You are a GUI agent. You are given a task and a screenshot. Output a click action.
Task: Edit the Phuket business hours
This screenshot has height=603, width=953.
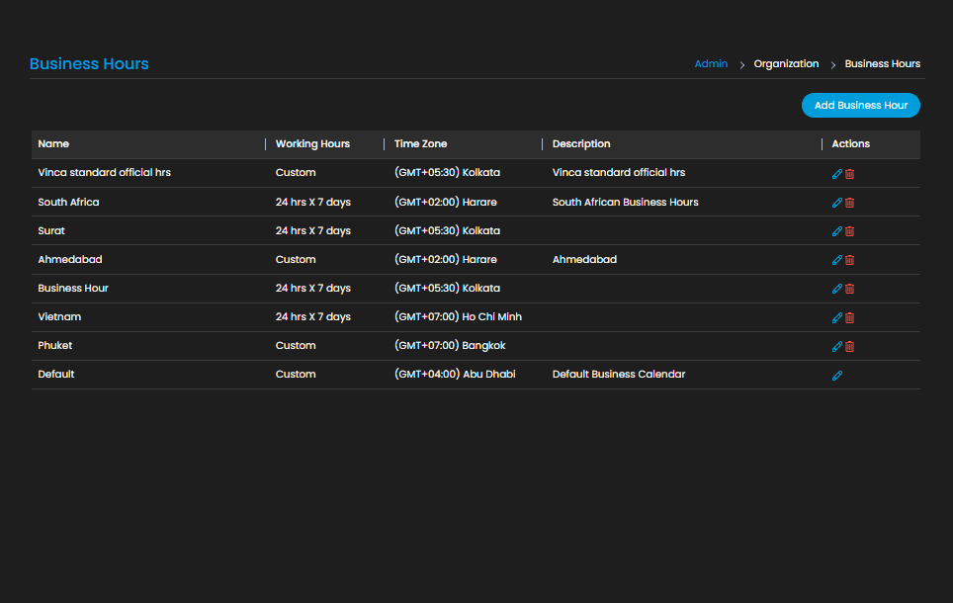tap(837, 347)
